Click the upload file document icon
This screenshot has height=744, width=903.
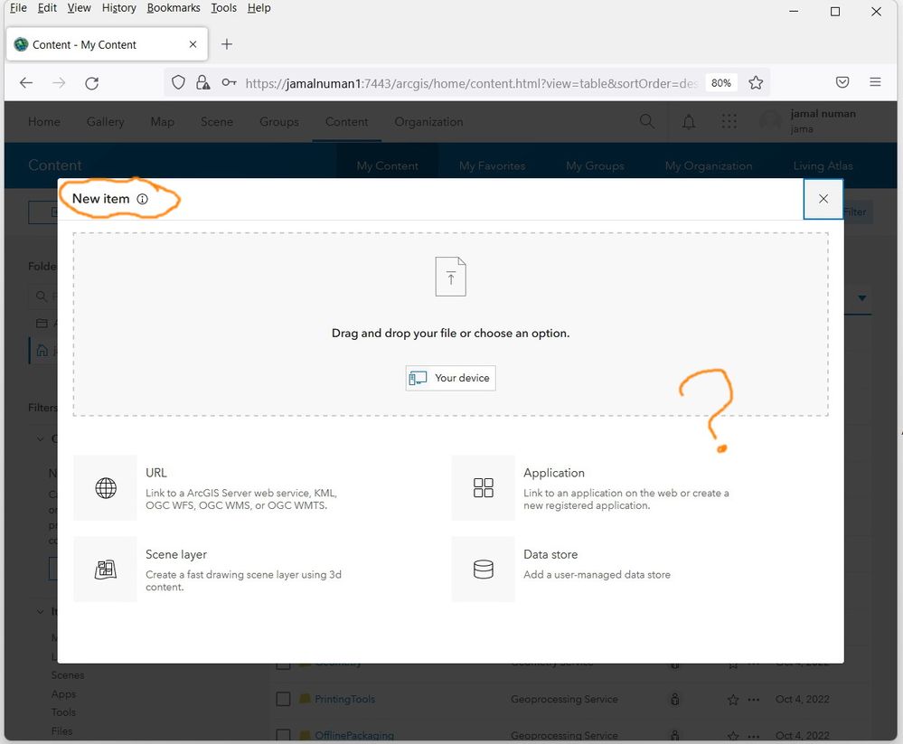(x=450, y=277)
